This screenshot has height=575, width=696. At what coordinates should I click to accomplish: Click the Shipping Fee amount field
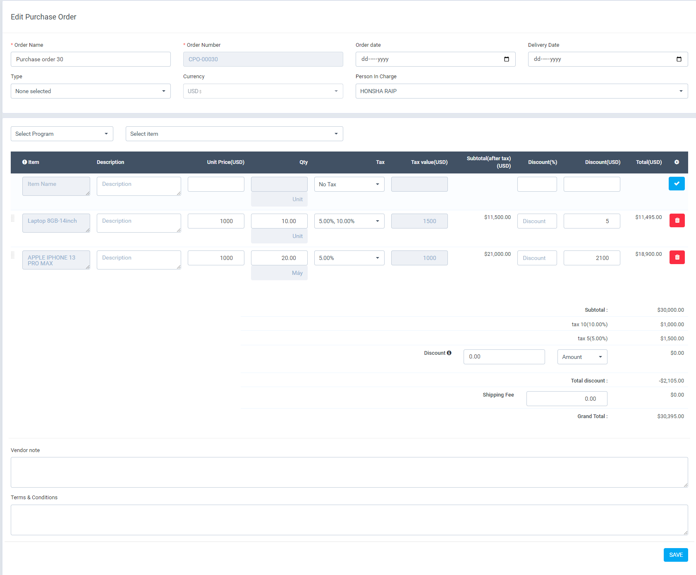(x=567, y=398)
